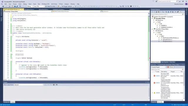The image size is (188, 106).
Task: Switch to the LittleBallsController.cs tab
Action: pos(58,9)
